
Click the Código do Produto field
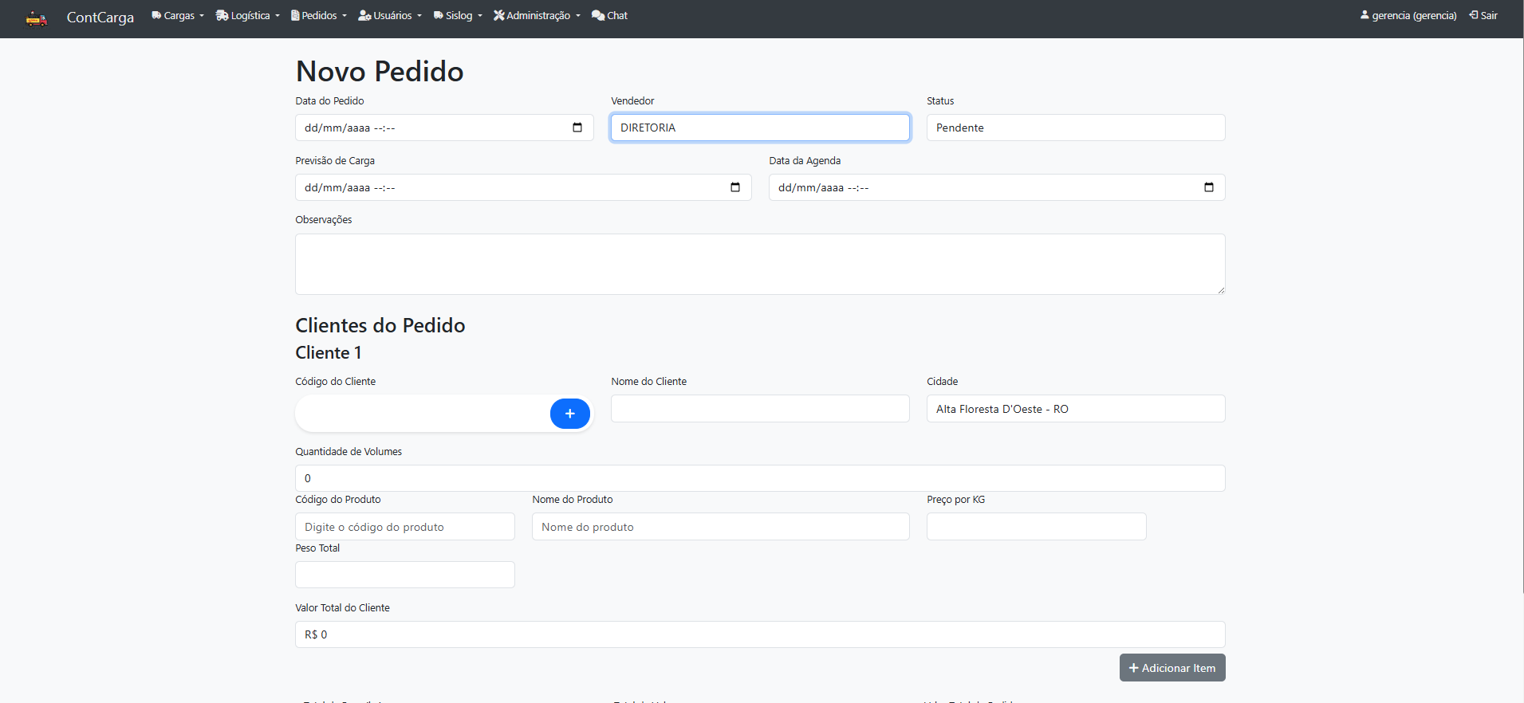[x=404, y=527]
